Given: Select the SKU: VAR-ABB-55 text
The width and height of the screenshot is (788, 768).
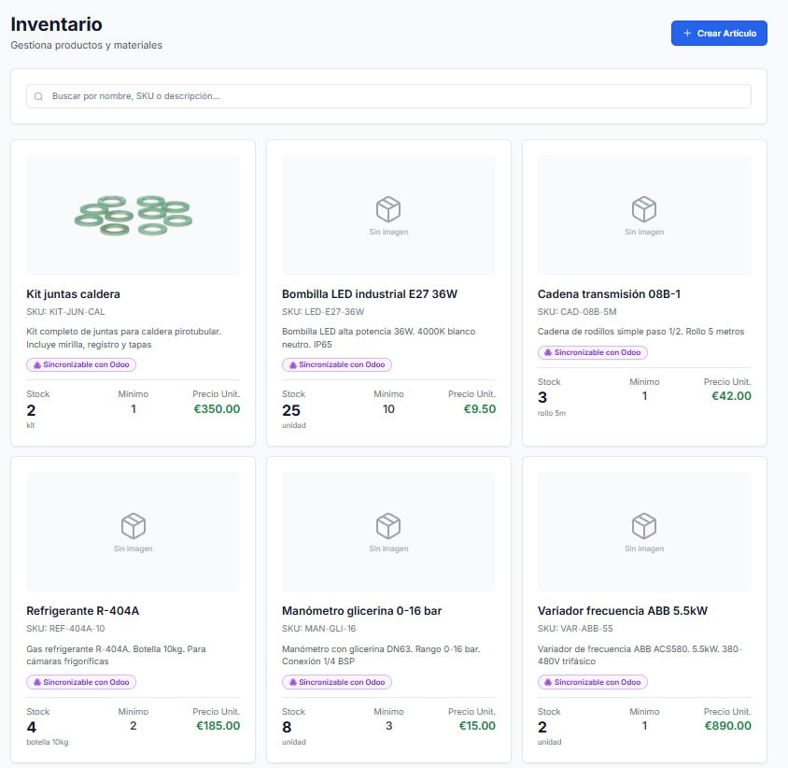Looking at the screenshot, I should click(575, 629).
